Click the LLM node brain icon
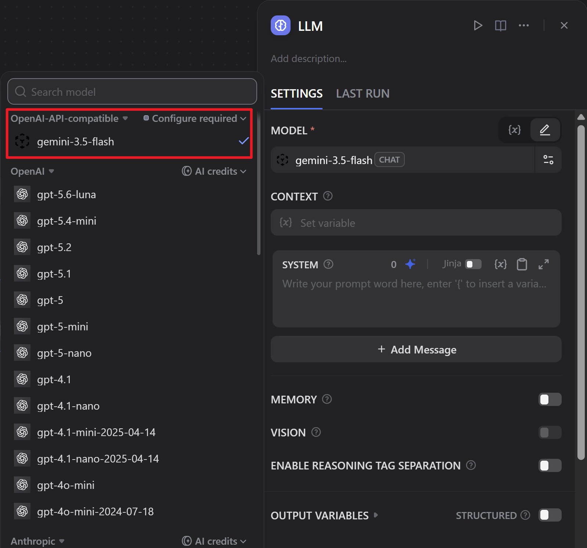587x548 pixels. point(280,26)
